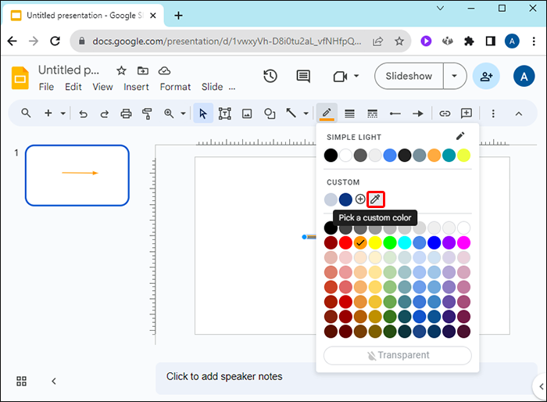Open the Insert menu
This screenshot has height=402, width=547.
point(136,87)
